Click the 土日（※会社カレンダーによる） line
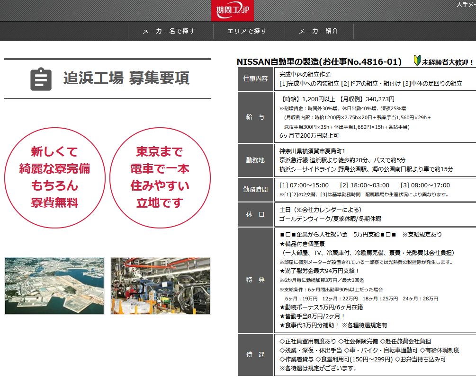This screenshot has width=476, height=377. point(321,210)
